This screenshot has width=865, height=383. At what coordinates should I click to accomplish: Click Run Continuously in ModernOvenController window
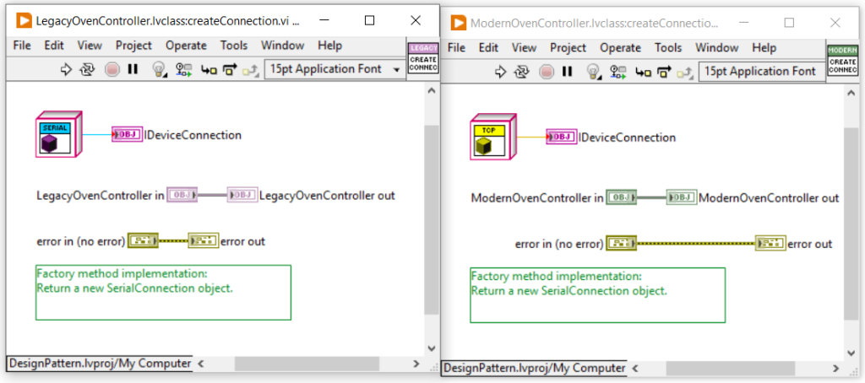click(521, 72)
